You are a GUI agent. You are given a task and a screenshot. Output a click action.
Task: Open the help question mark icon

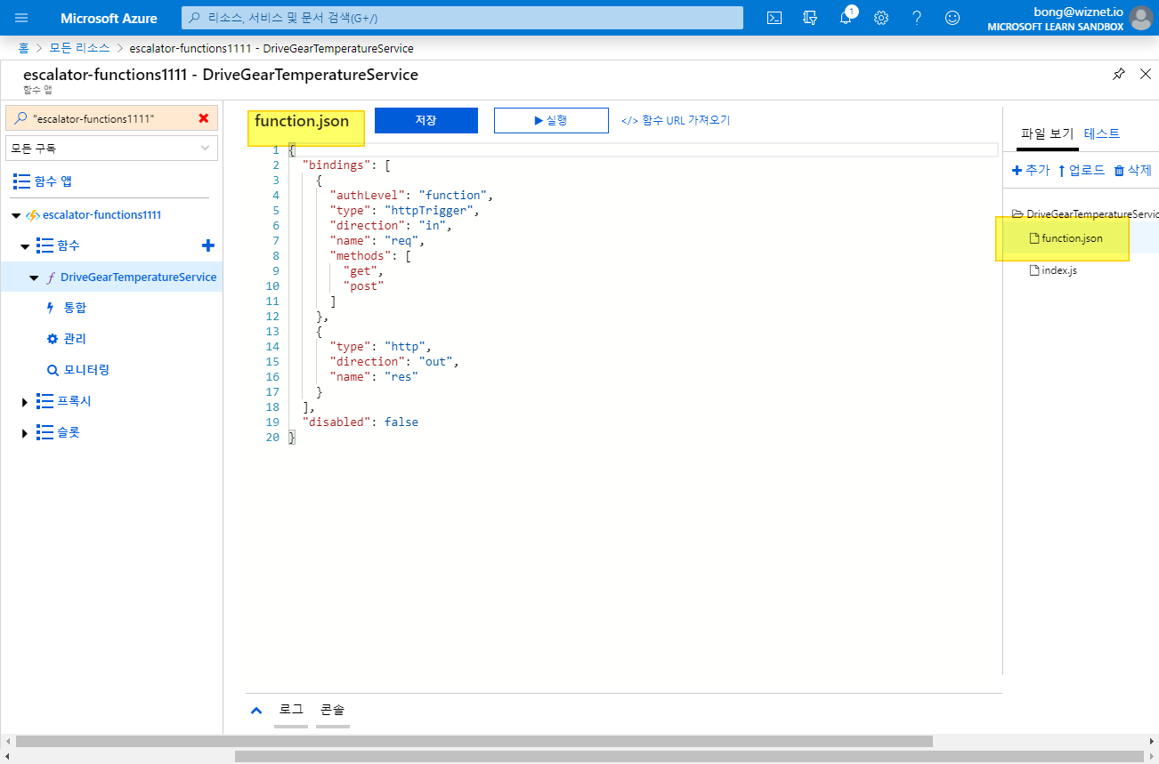tap(917, 18)
